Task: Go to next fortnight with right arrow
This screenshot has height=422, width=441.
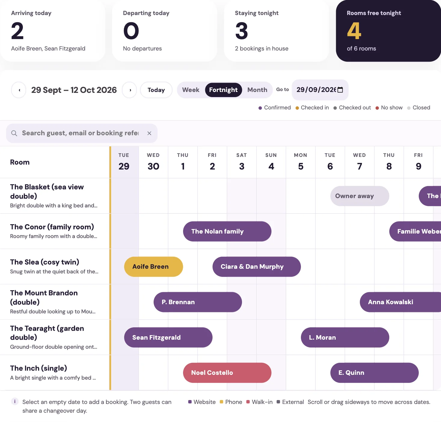Action: (x=130, y=90)
